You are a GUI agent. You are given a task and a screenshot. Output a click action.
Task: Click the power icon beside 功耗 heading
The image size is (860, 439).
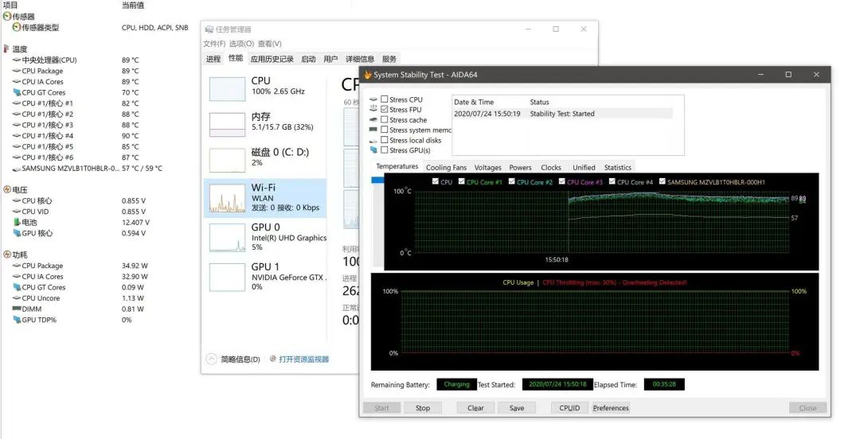[6, 254]
